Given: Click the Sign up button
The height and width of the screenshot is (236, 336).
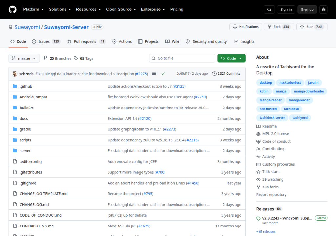Looking at the screenshot, I should (x=307, y=10).
